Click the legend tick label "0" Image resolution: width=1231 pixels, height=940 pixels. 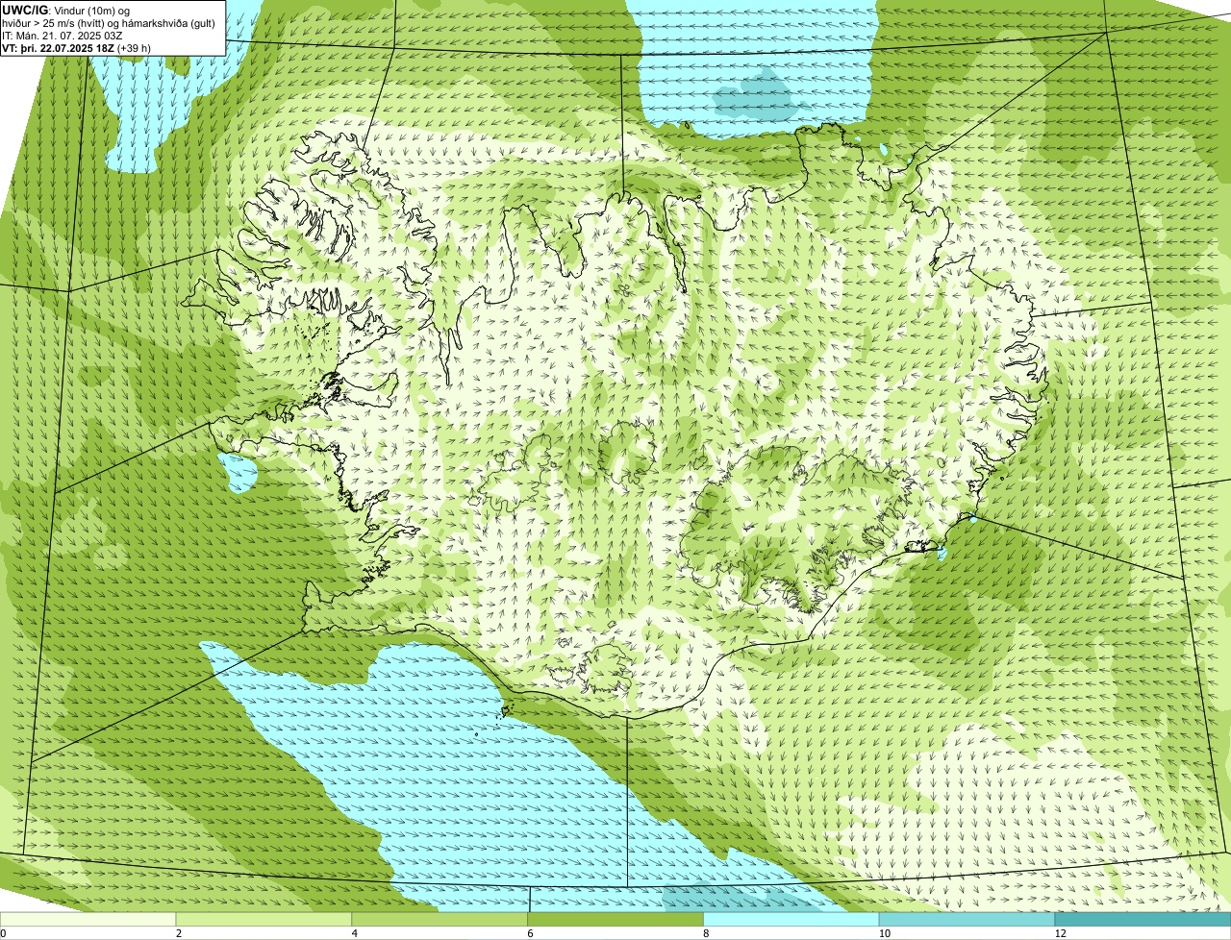pyautogui.click(x=3, y=933)
